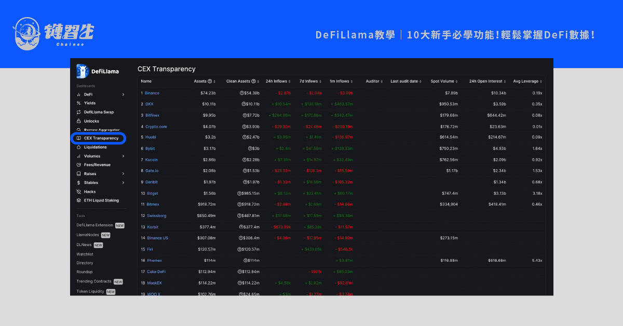This screenshot has width=623, height=326.
Task: Click the Volumes bar chart icon
Action: [x=78, y=156]
